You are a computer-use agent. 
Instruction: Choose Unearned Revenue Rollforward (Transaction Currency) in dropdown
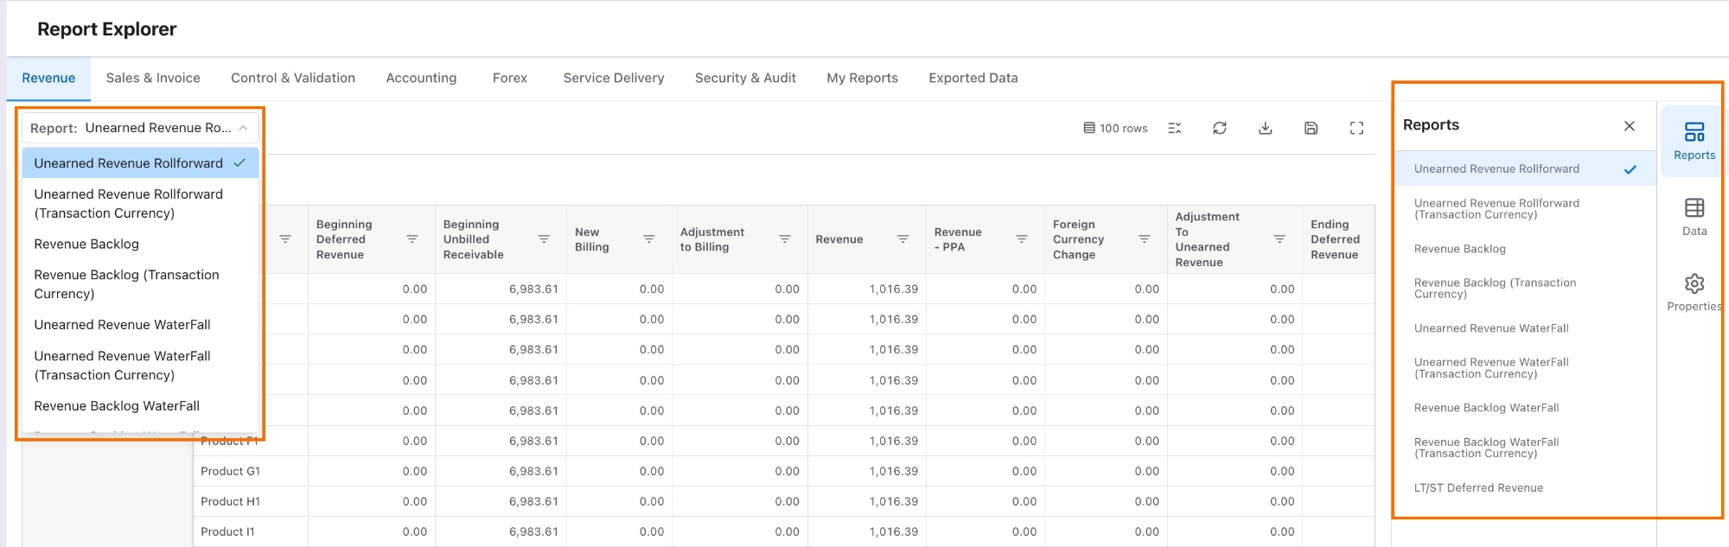pos(140,204)
